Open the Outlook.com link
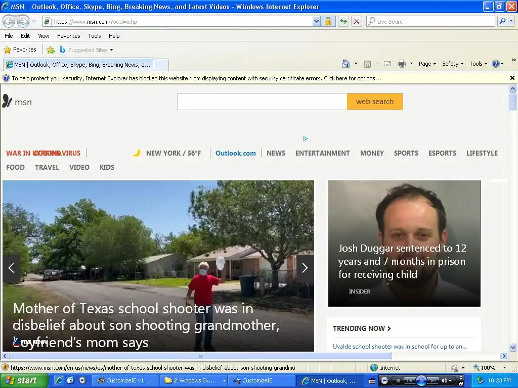 tap(236, 154)
